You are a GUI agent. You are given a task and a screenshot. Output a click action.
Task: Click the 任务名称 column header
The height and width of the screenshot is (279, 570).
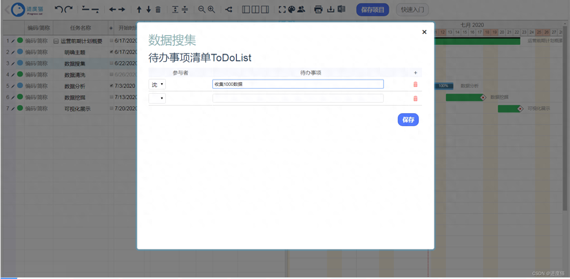point(81,28)
